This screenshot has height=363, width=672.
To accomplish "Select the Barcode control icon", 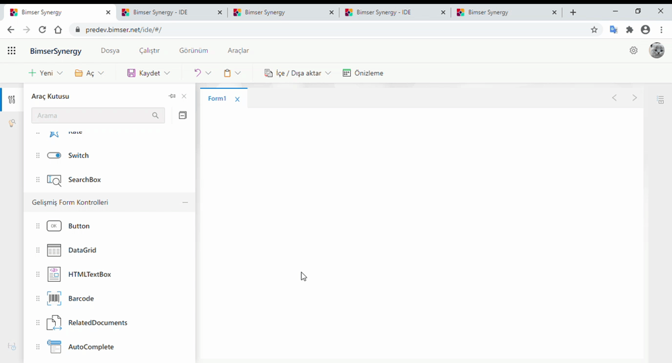I will 54,298.
